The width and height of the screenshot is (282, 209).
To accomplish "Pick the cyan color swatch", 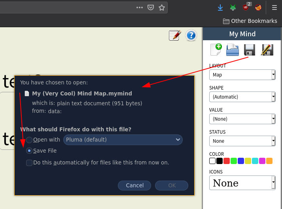I will [255, 161].
